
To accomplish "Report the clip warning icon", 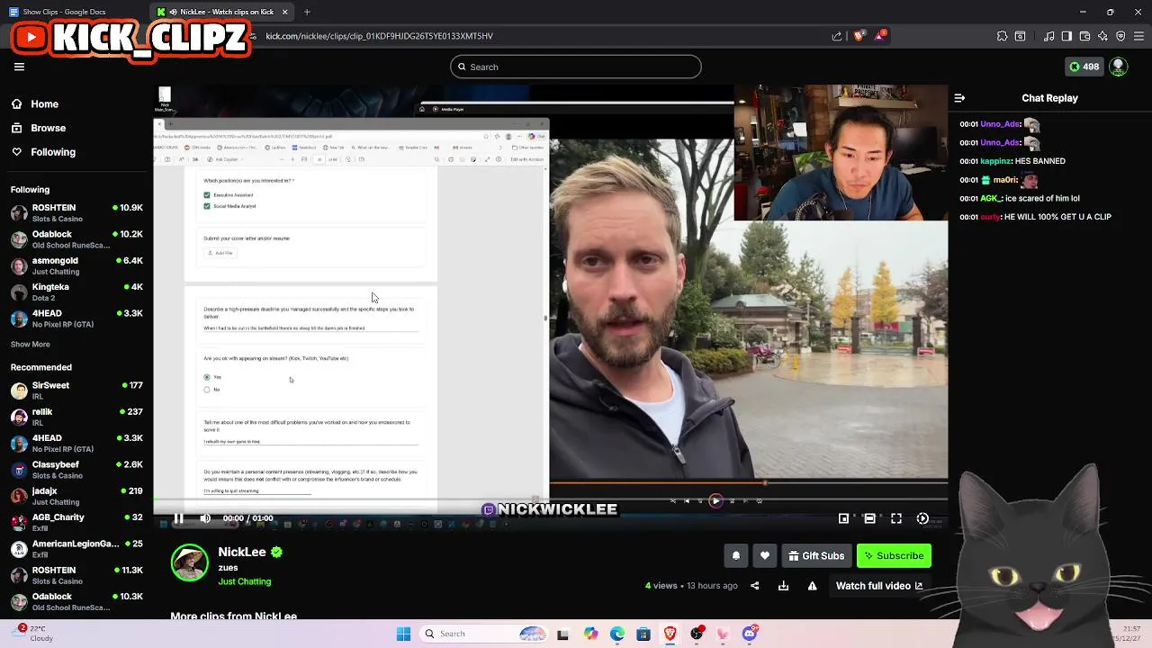I will (x=812, y=586).
